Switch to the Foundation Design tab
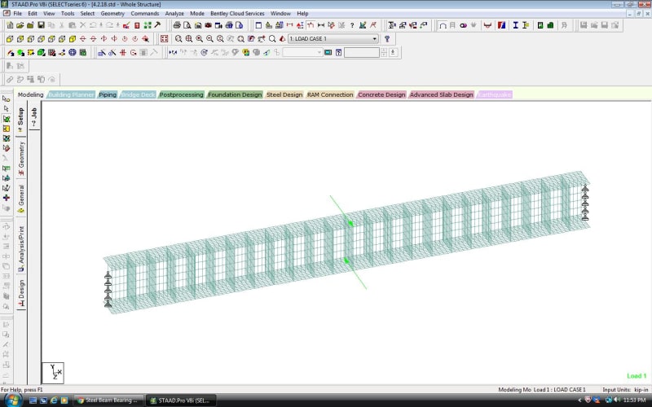This screenshot has width=652, height=407. click(x=235, y=94)
